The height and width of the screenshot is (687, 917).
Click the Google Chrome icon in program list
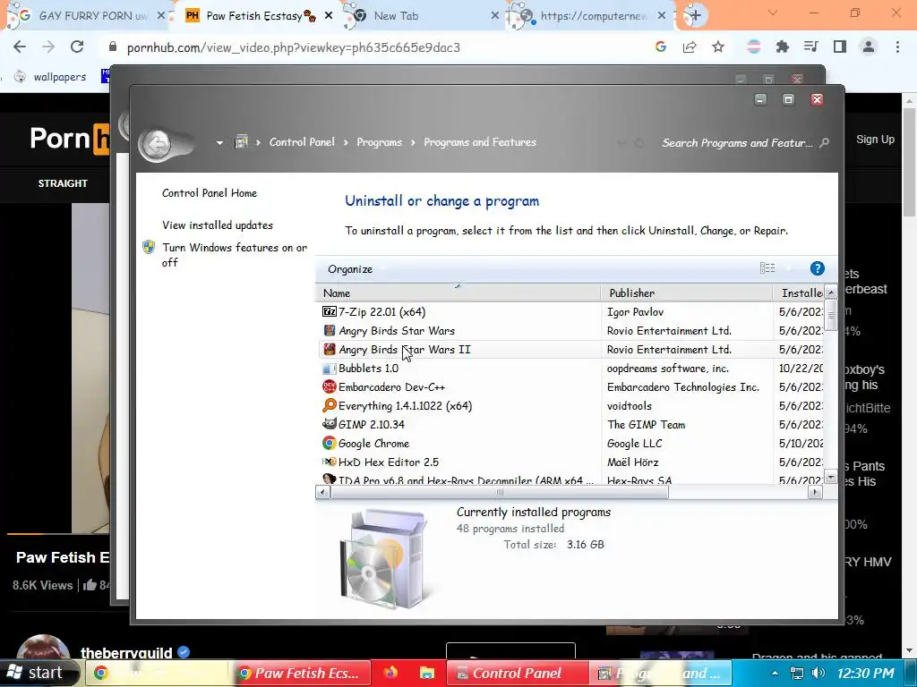click(330, 443)
